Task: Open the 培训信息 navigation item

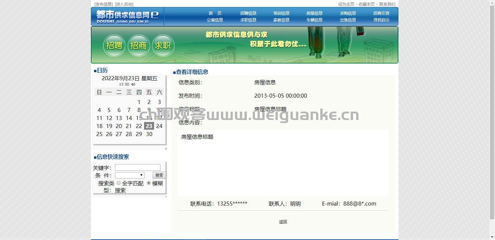Action: [281, 13]
